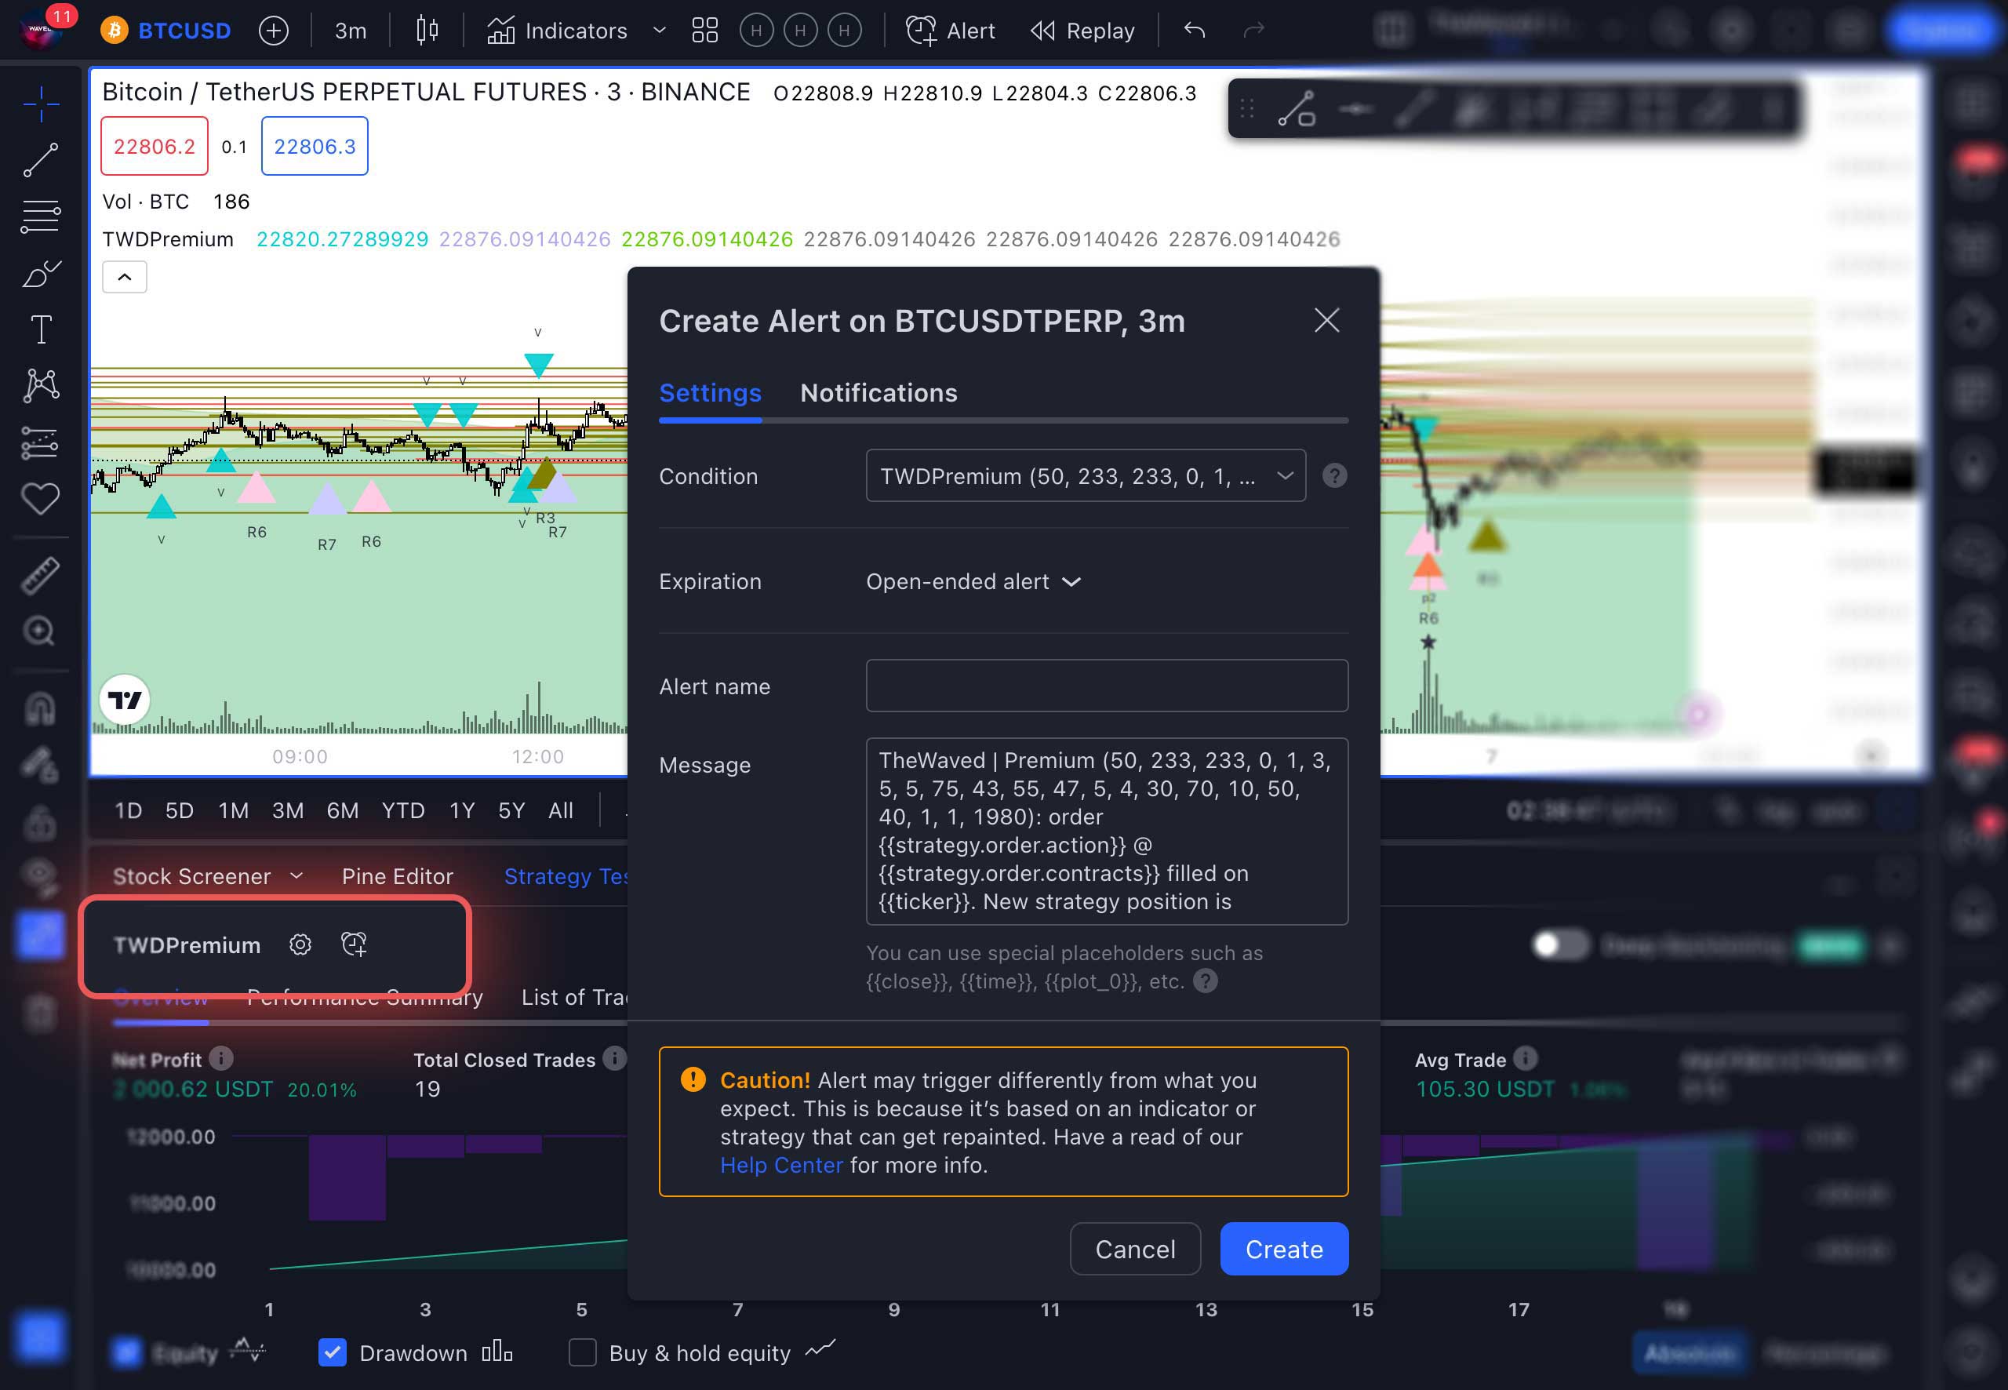This screenshot has width=2008, height=1390.
Task: Click the TradingView logo on chart
Action: click(x=125, y=700)
